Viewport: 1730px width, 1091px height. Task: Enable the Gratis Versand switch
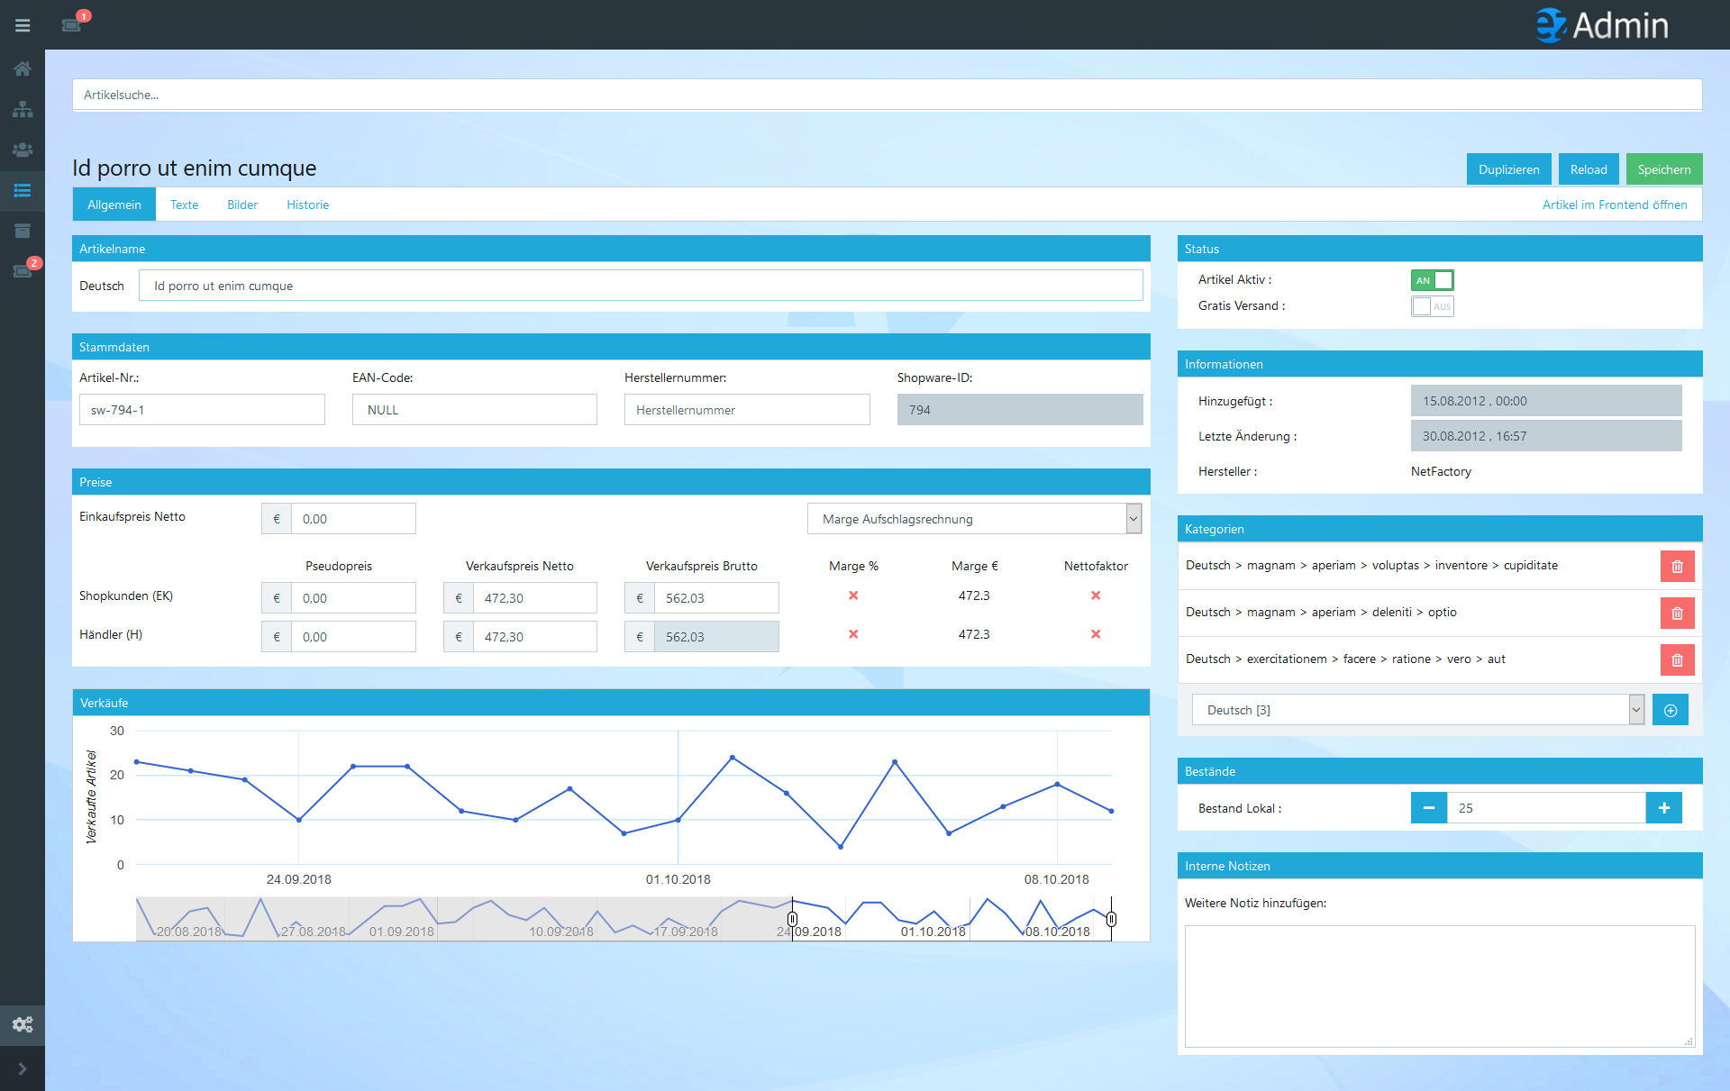tap(1432, 306)
